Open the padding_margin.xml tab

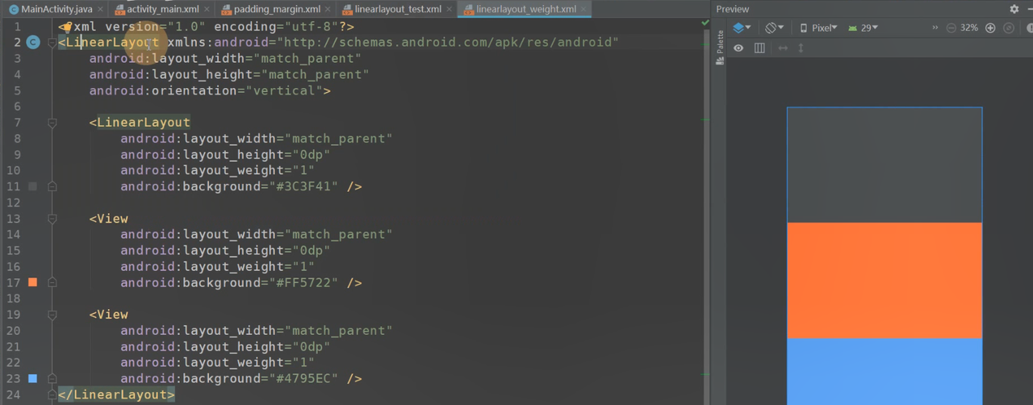pos(274,9)
